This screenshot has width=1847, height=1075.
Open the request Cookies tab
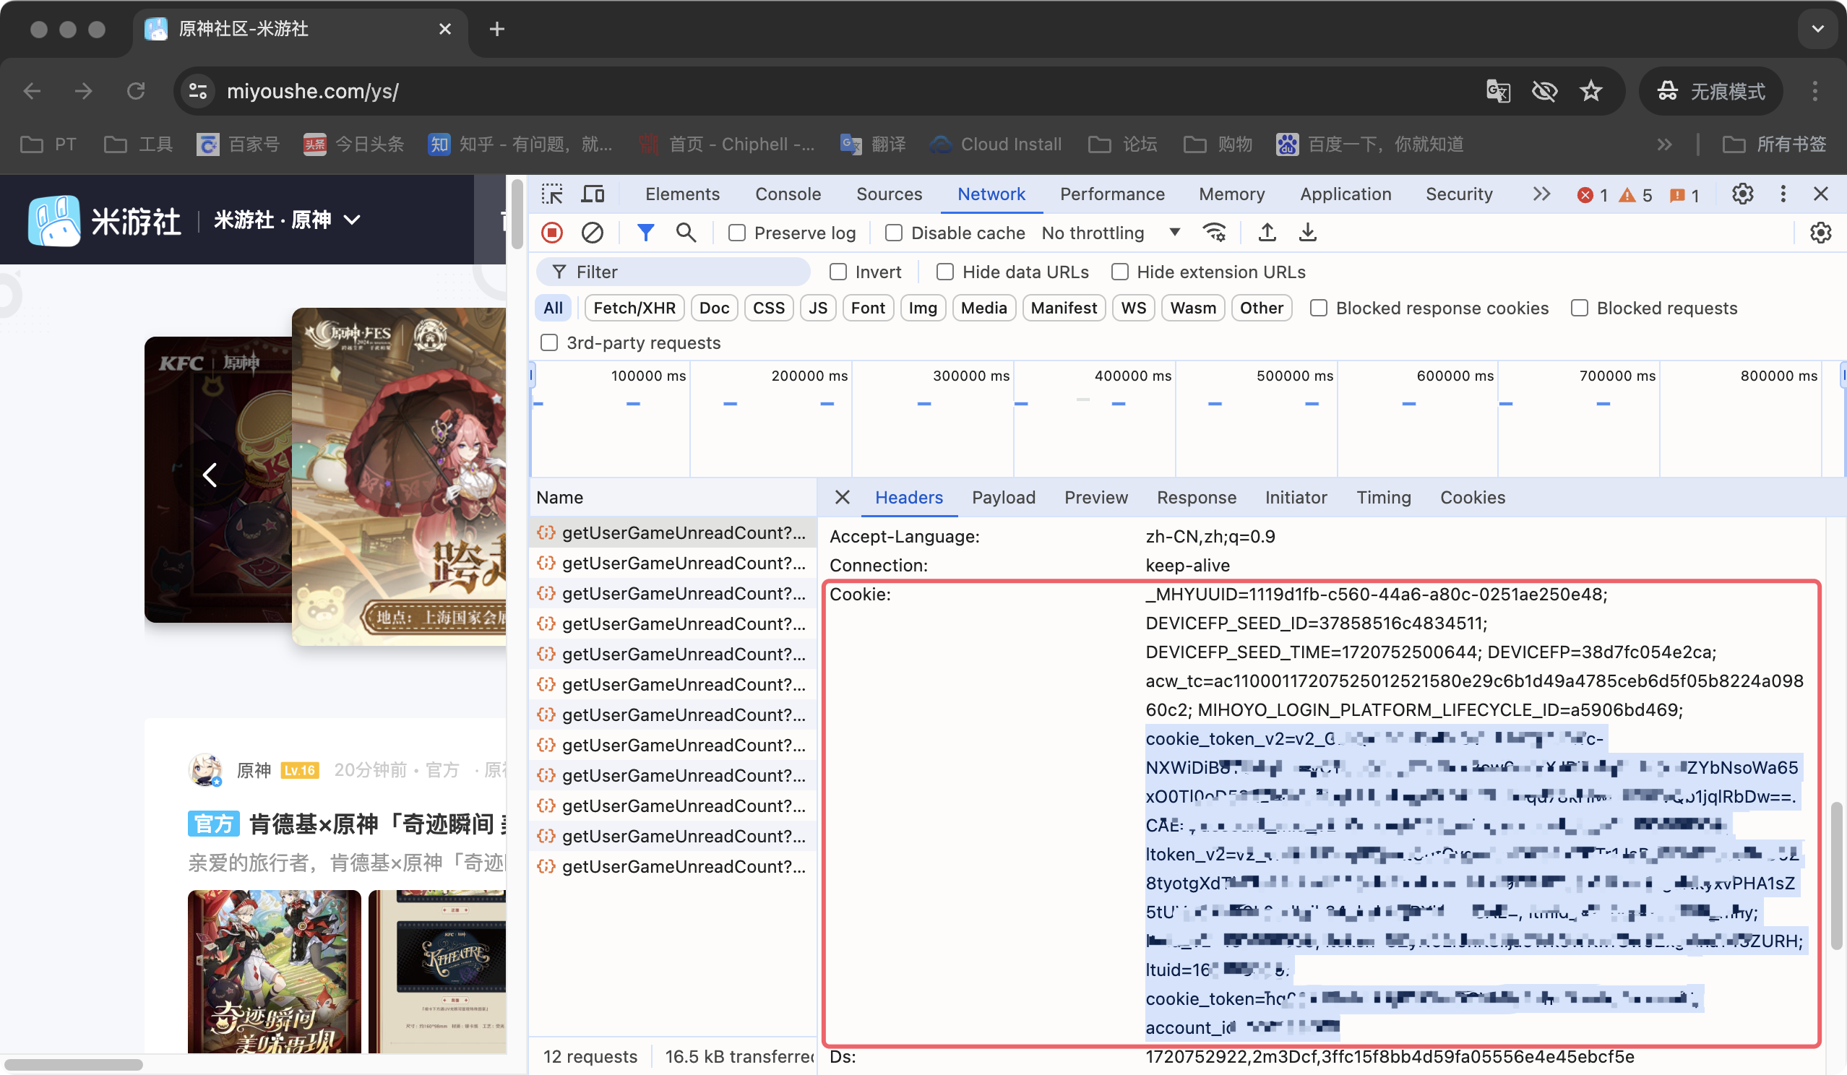[1473, 498]
